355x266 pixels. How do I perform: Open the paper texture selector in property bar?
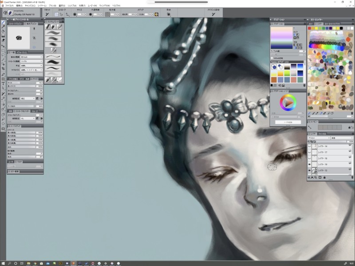[107, 14]
